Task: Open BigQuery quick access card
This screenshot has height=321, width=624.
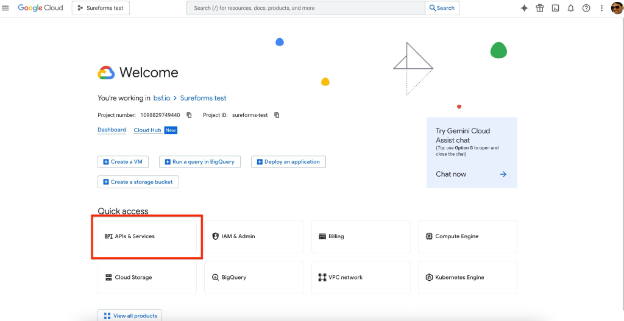Action: pyautogui.click(x=254, y=278)
